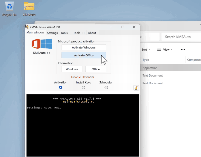
Task: Select the Scheduler radio button
Action: (106, 87)
